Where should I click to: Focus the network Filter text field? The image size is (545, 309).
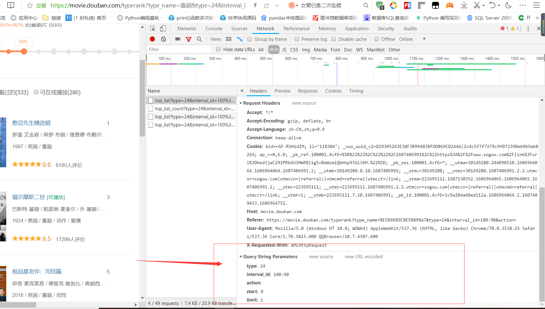[x=179, y=49]
